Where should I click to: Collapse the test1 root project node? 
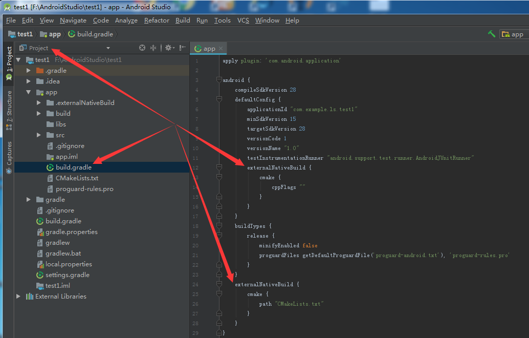(18, 60)
